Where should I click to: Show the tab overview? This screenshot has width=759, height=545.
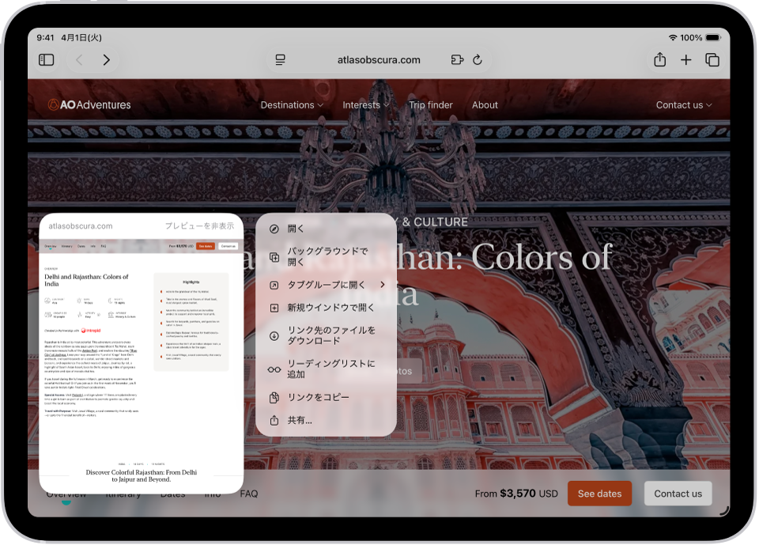pyautogui.click(x=712, y=59)
